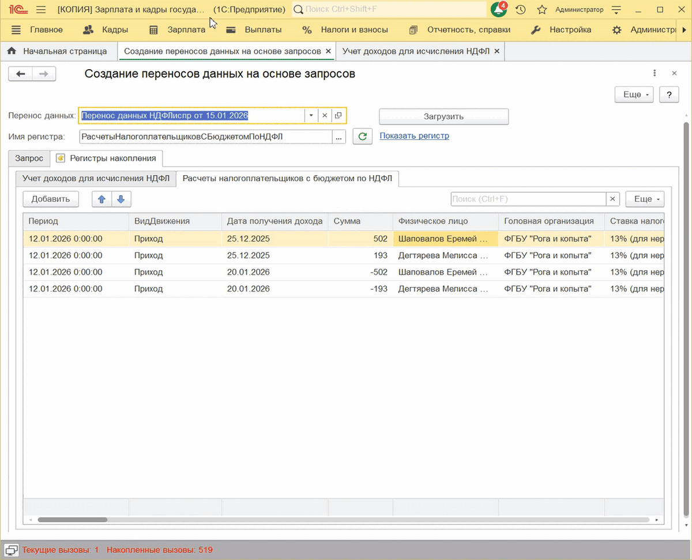692x560 pixels.
Task: Click the Головная организация column header
Action: [551, 221]
